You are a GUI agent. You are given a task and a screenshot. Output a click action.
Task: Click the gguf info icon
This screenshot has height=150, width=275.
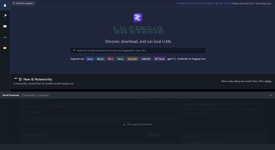[174, 59]
